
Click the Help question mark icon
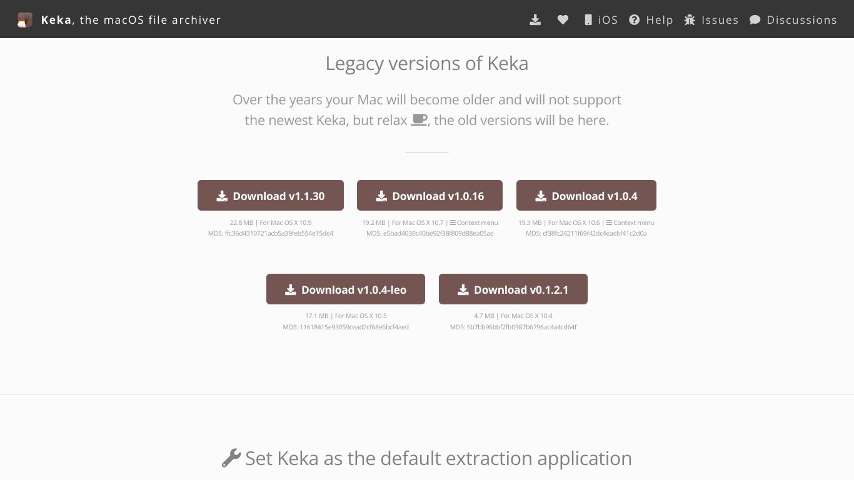click(x=635, y=20)
